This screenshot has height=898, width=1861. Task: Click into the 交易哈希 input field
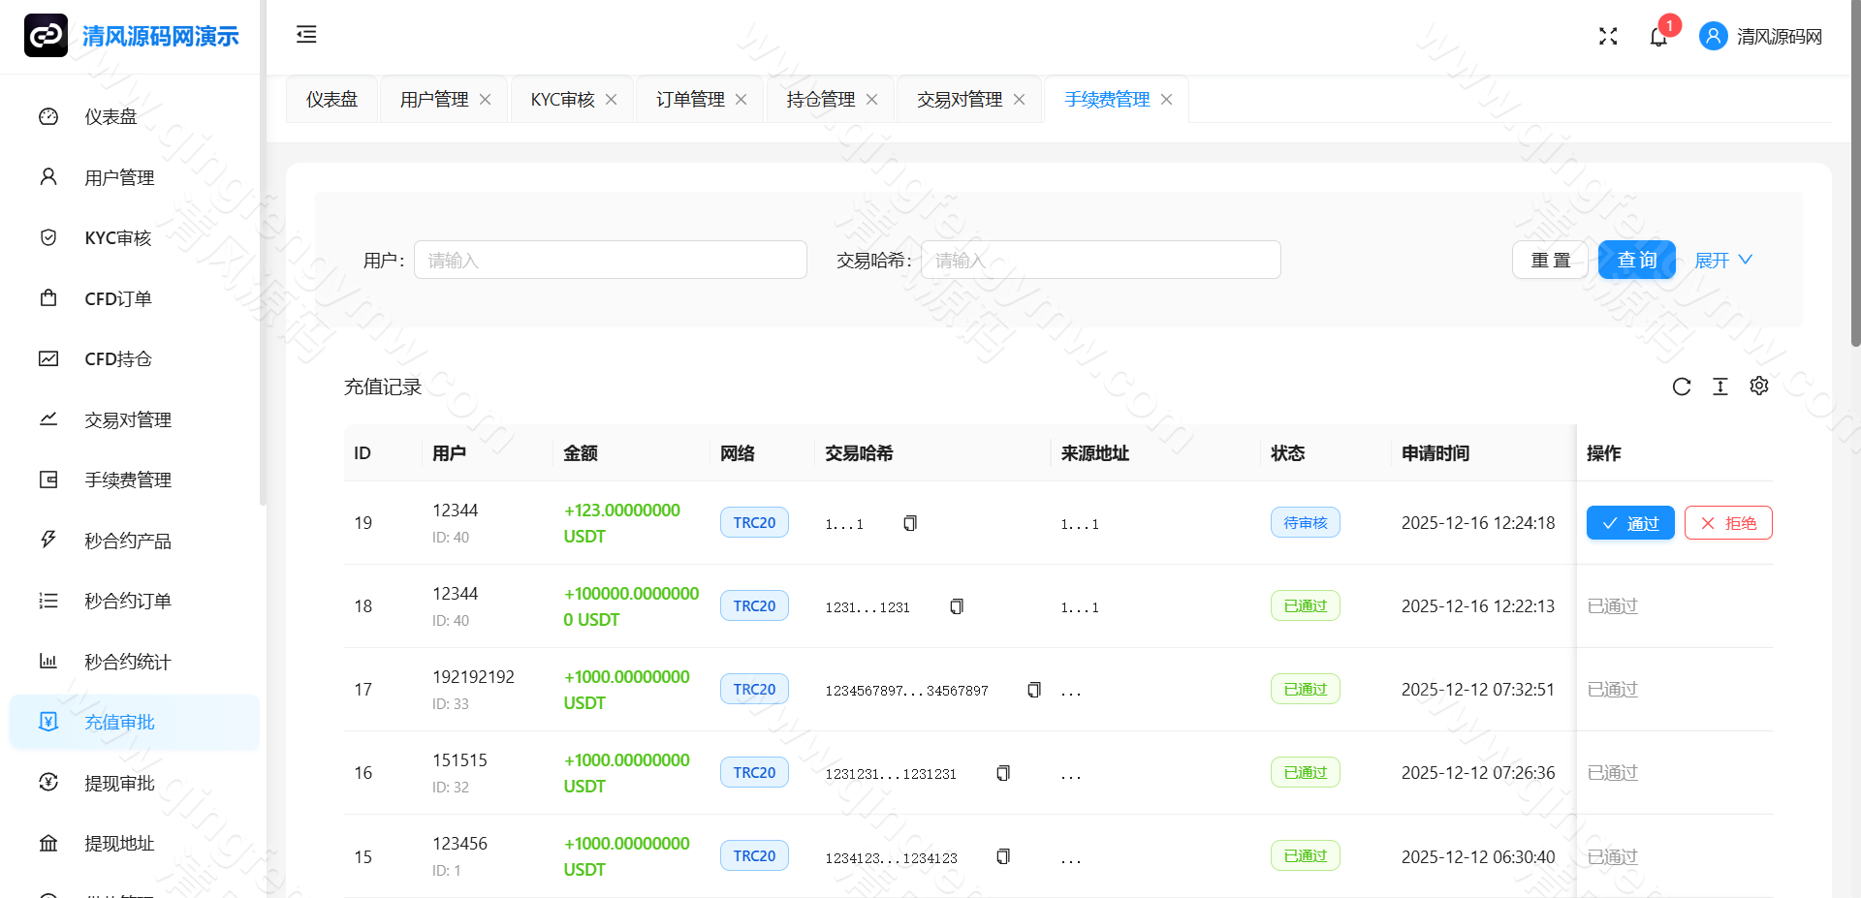(x=1100, y=260)
